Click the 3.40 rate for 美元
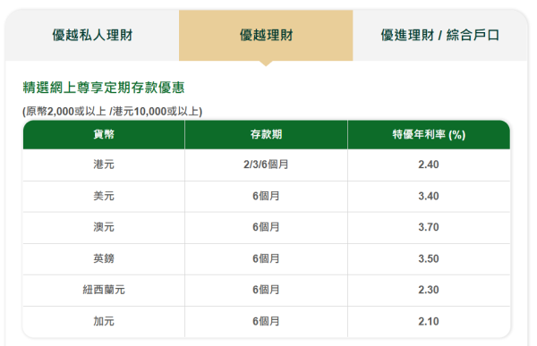This screenshot has width=537, height=346. click(x=429, y=196)
